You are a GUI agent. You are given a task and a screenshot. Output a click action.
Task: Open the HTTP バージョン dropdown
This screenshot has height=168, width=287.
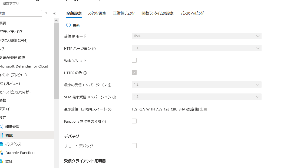pyautogui.click(x=197, y=48)
